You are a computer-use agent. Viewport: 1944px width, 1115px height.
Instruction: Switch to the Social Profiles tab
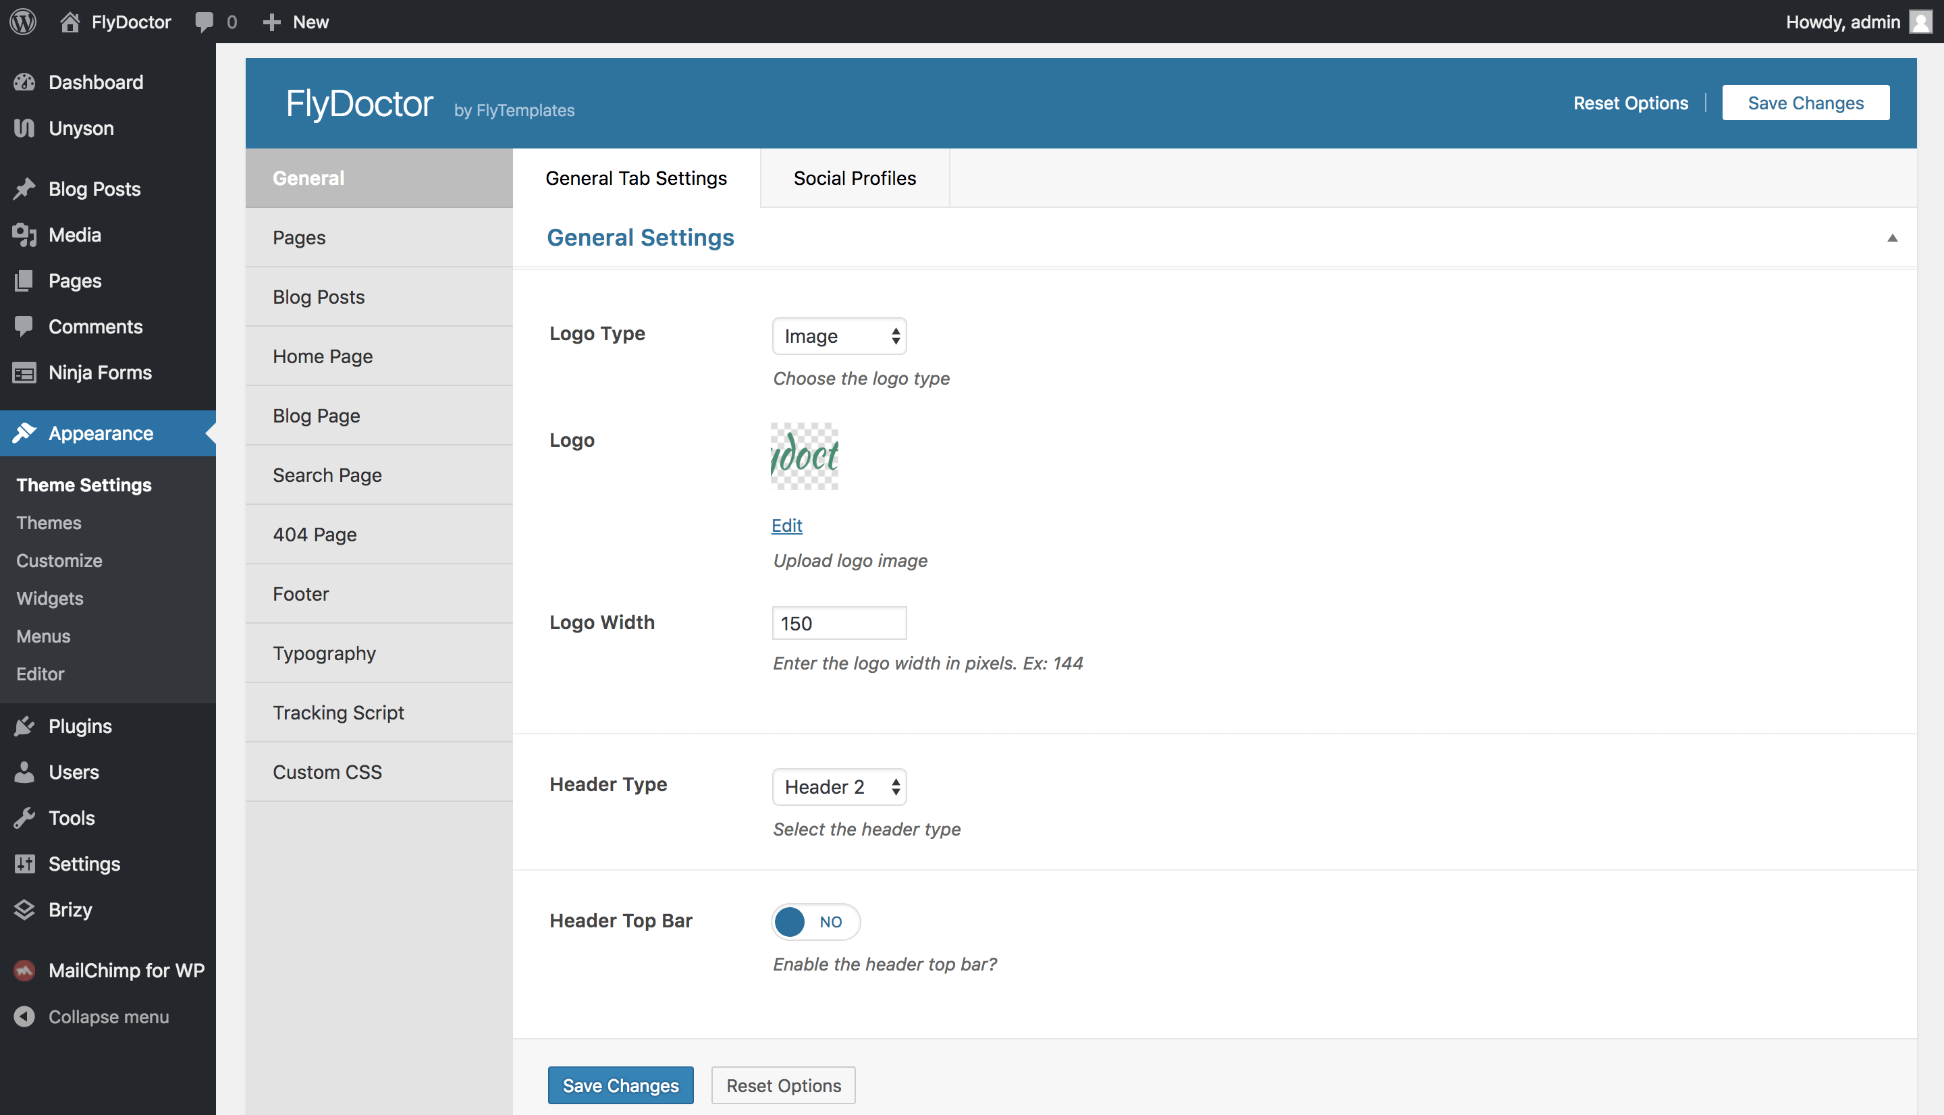855,178
